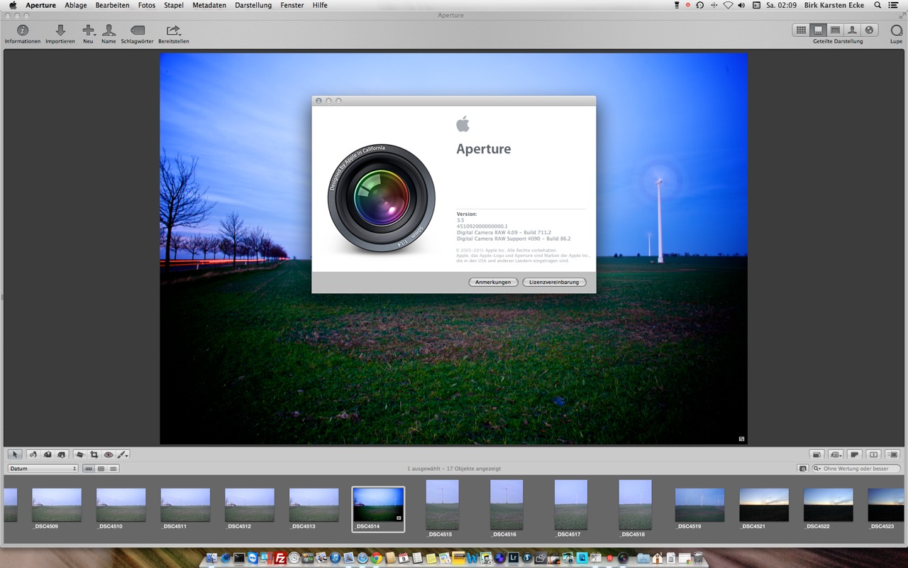This screenshot has height=568, width=908.
Task: Toggle the metadata overlay tag button
Action: point(855,454)
